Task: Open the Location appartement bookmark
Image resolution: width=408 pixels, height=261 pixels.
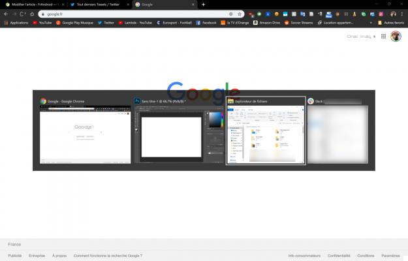Action: click(336, 23)
